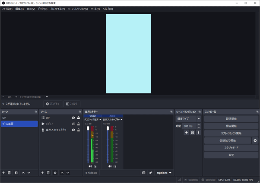Image resolution: width=260 pixels, height=183 pixels.
Task: Open scene filters icon in Scenes toolbar
Action: [x=16, y=173]
